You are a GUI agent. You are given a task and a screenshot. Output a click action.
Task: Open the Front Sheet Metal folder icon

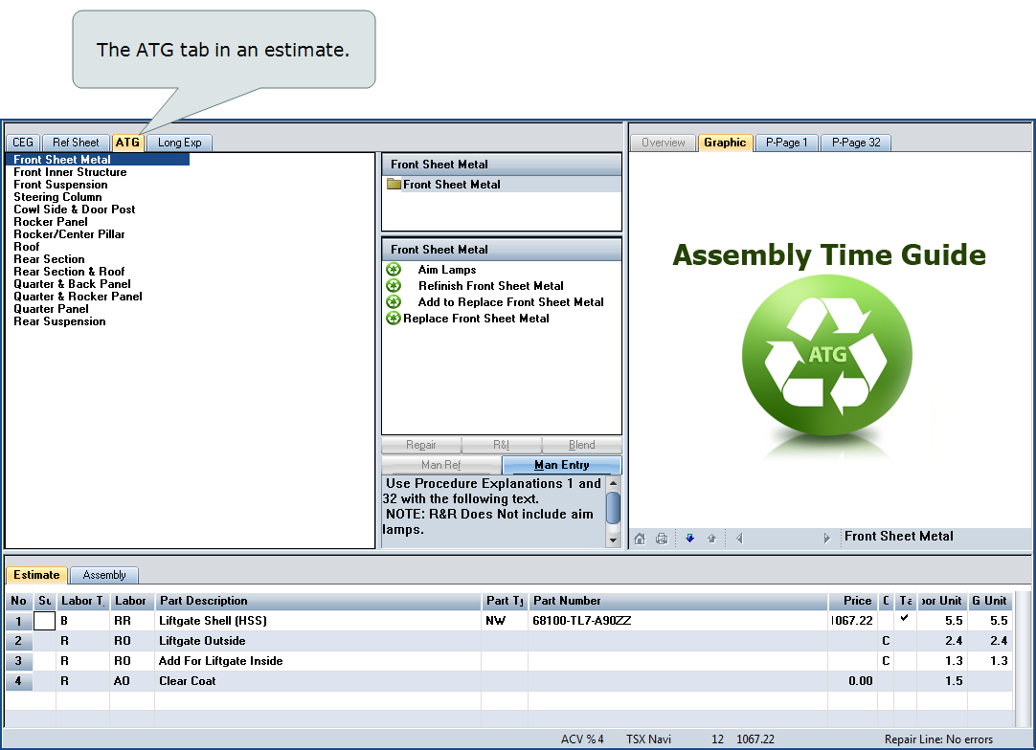point(394,185)
